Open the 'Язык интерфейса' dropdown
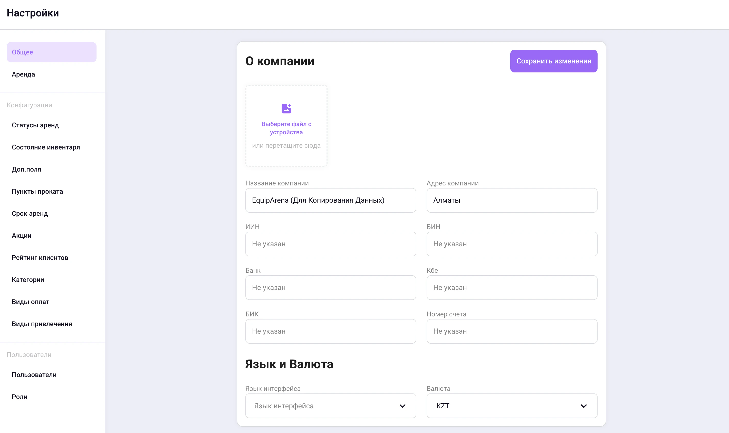Image resolution: width=729 pixels, height=433 pixels. tap(330, 406)
